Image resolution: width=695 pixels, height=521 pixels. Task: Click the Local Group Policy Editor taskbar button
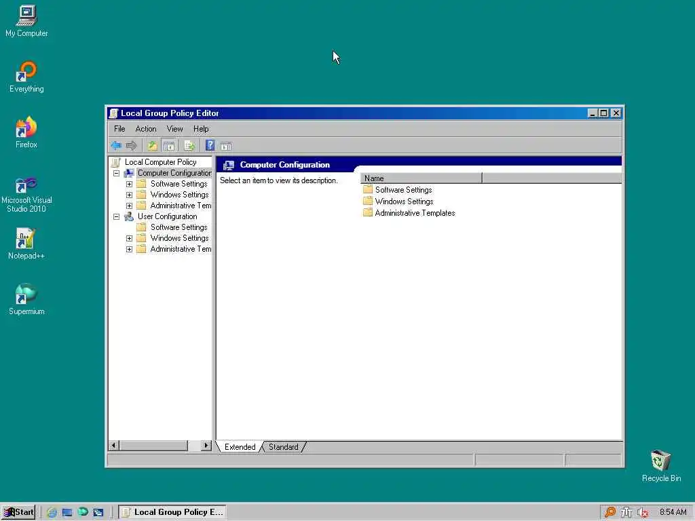click(173, 512)
